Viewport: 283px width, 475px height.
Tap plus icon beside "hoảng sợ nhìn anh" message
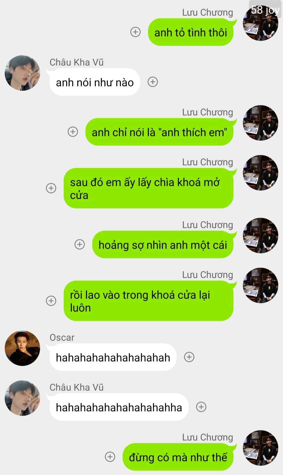tap(80, 244)
